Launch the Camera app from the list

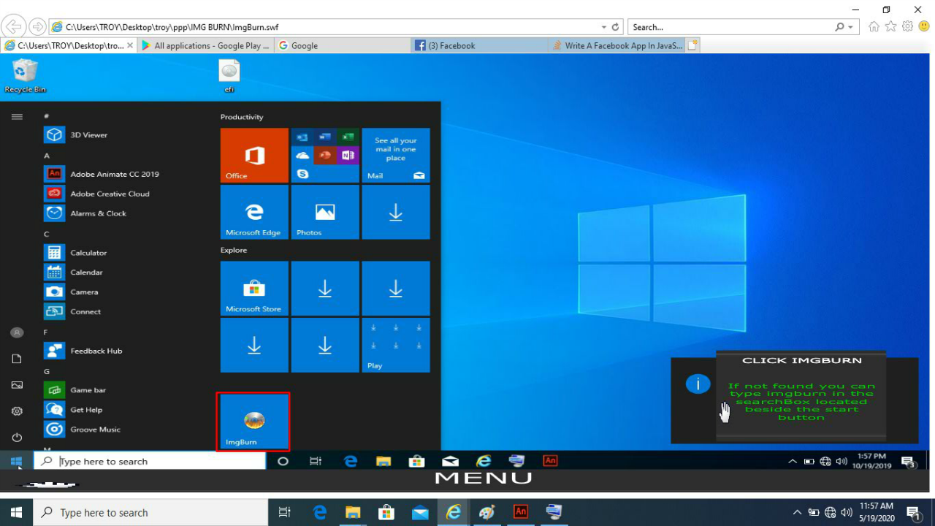click(72, 292)
